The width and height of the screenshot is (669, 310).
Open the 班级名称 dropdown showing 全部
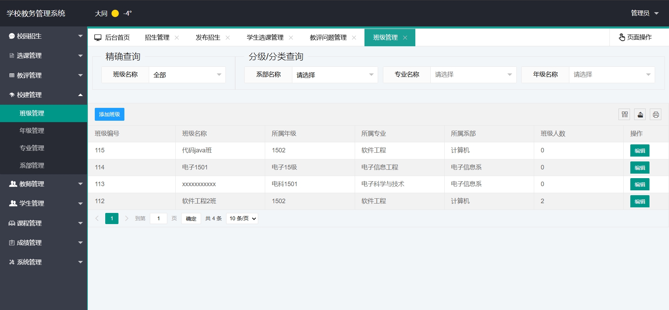click(x=187, y=75)
